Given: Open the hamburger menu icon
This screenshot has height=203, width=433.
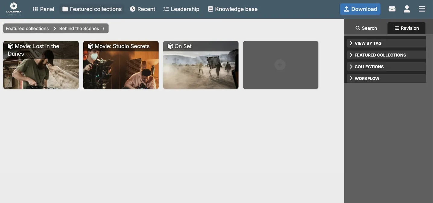Looking at the screenshot, I should pyautogui.click(x=422, y=9).
